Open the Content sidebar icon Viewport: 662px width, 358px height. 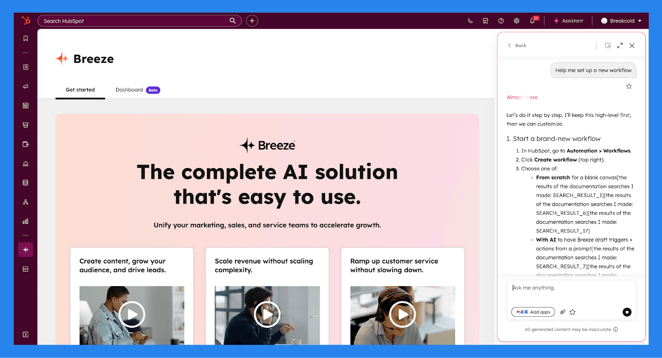tap(26, 106)
